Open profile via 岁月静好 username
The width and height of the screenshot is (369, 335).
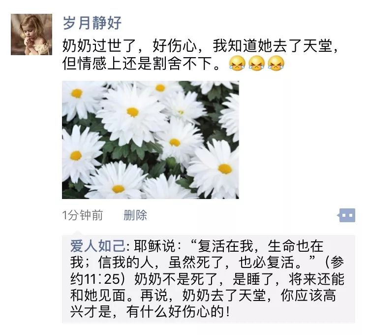[x=92, y=23]
